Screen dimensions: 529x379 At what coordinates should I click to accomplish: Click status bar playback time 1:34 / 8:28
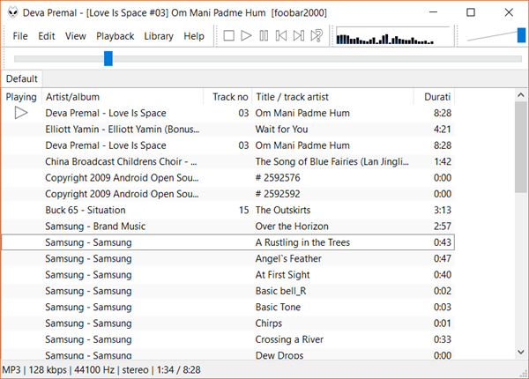point(178,370)
